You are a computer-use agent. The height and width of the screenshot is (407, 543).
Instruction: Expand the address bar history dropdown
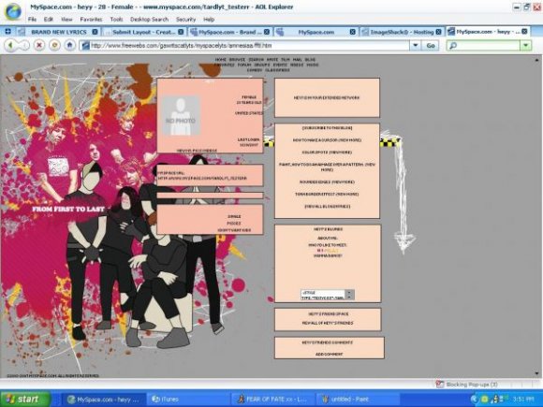(416, 46)
